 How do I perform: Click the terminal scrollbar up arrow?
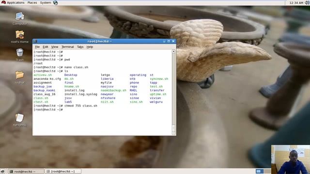[x=173, y=51]
